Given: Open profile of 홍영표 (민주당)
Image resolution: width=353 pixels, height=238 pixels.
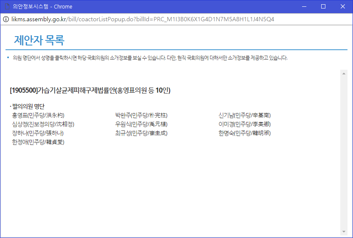Looking at the screenshot, I should coord(38,115).
